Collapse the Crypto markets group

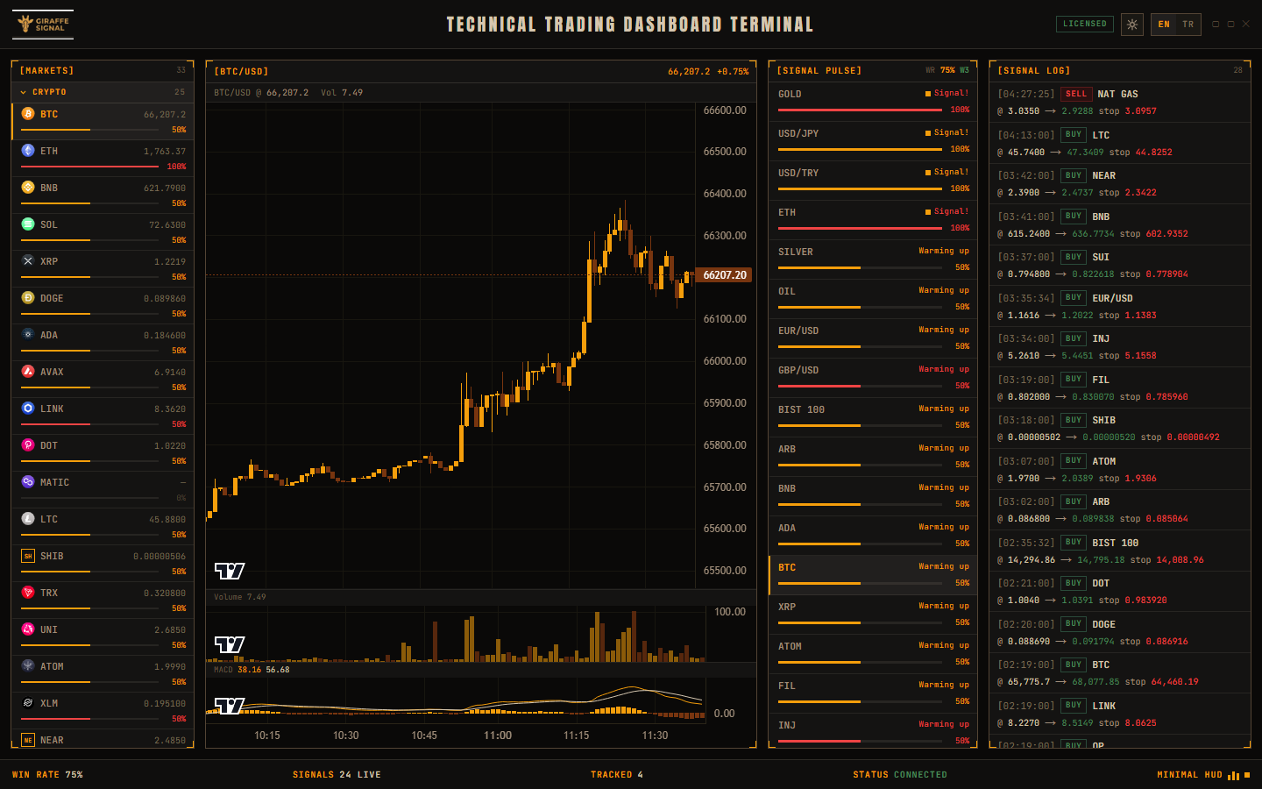click(103, 92)
